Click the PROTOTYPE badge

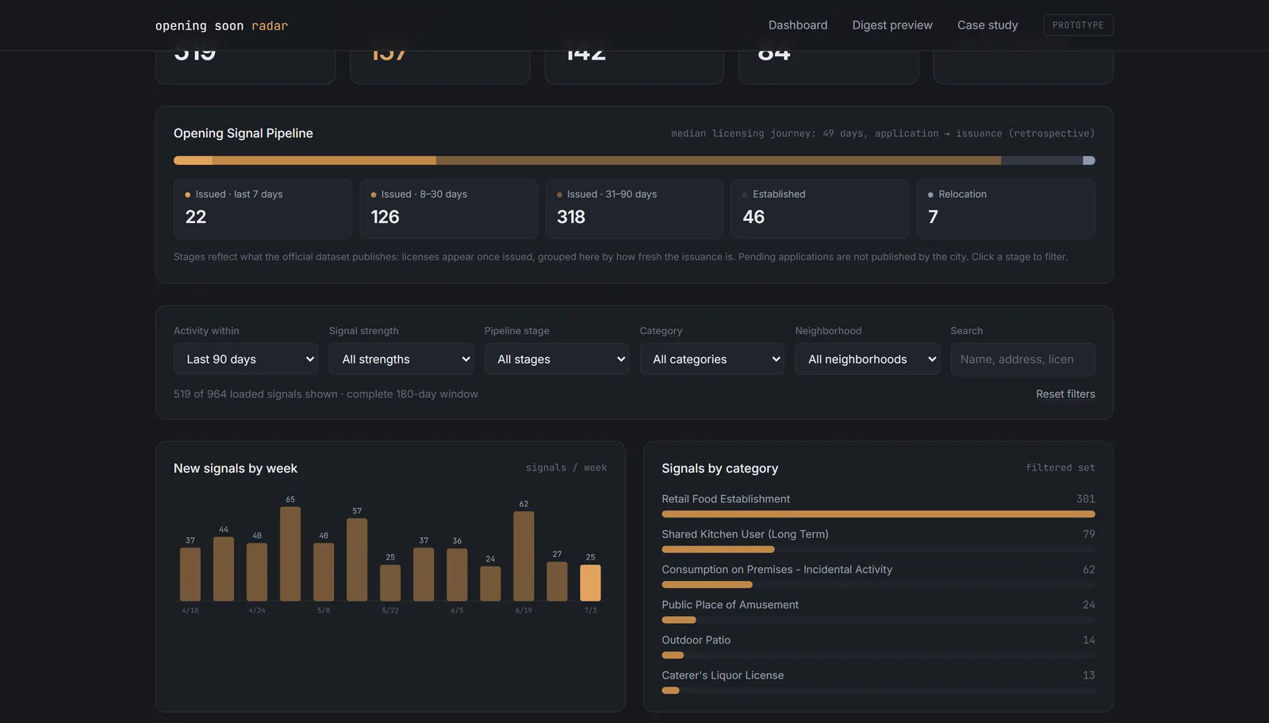coord(1078,25)
